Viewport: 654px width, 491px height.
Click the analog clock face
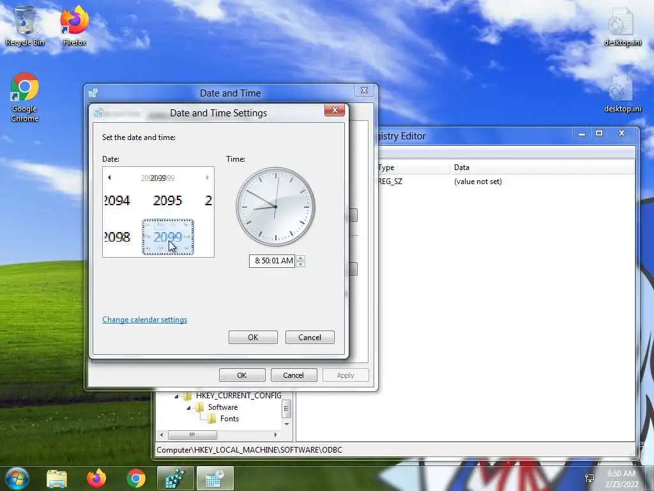click(x=275, y=207)
